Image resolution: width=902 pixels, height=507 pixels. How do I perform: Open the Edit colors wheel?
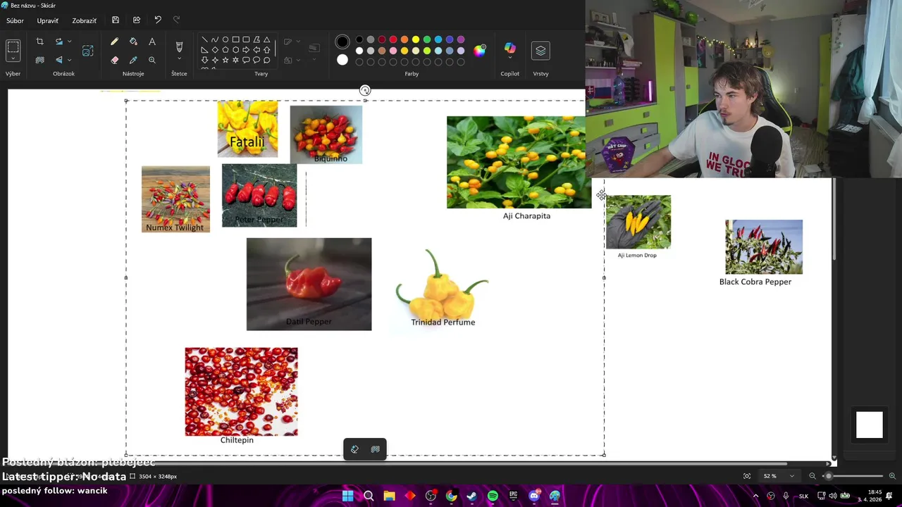480,50
